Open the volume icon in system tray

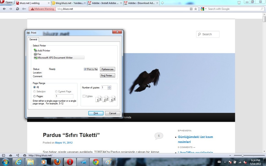pos(245,162)
